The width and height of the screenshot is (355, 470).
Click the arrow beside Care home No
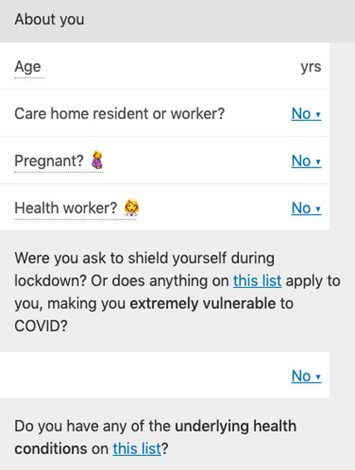[x=318, y=115]
